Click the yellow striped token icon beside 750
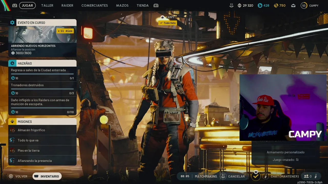This screenshot has width=328, height=184. tap(276, 5)
